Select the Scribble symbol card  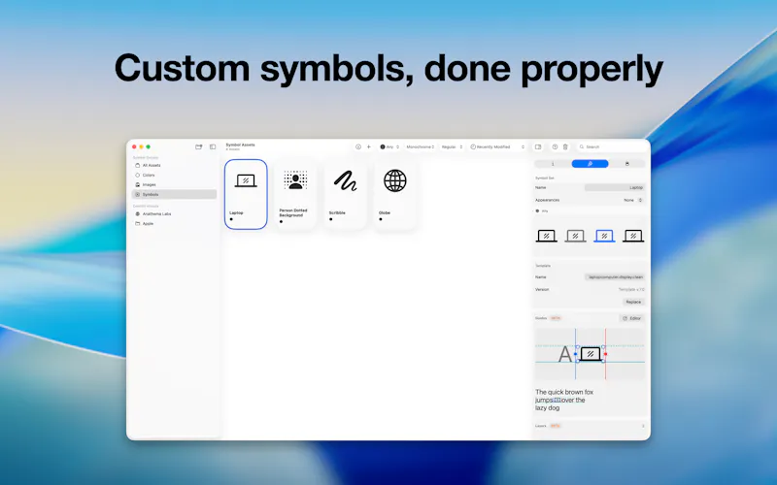point(346,195)
